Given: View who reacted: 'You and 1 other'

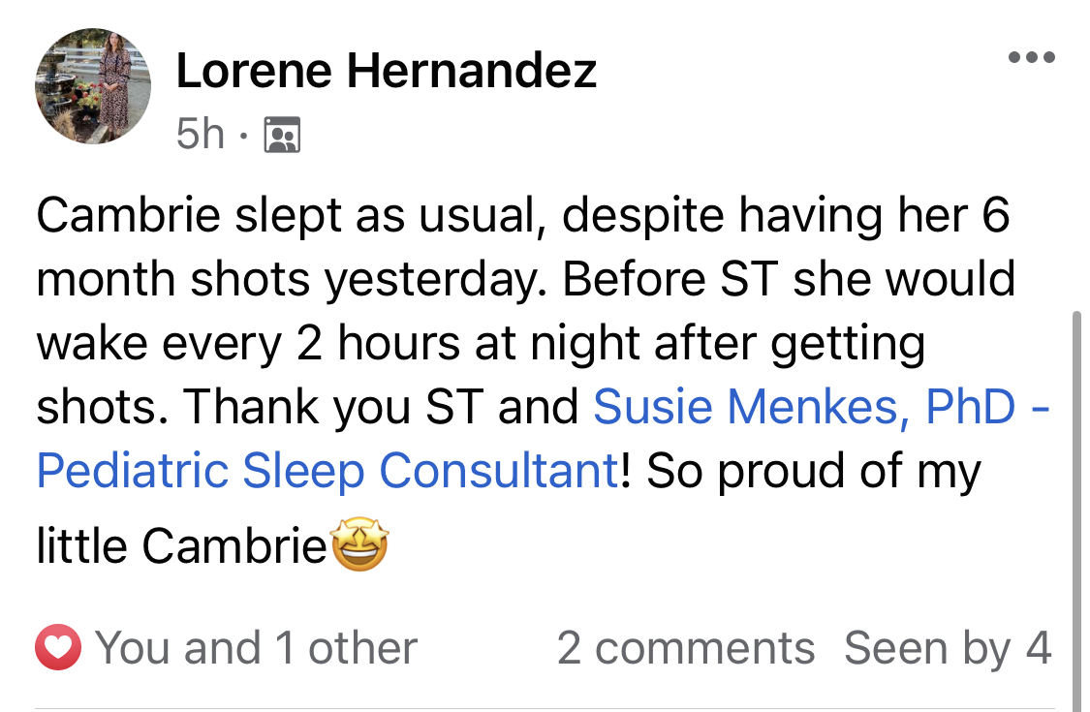Looking at the screenshot, I should pyautogui.click(x=256, y=648).
